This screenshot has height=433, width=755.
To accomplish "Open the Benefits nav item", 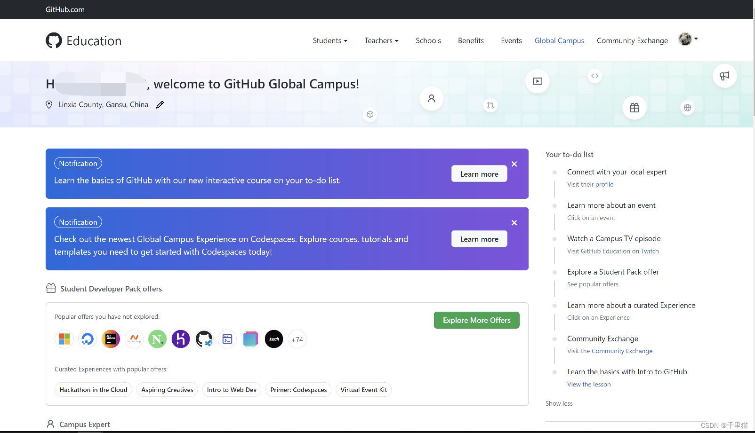I will click(471, 40).
